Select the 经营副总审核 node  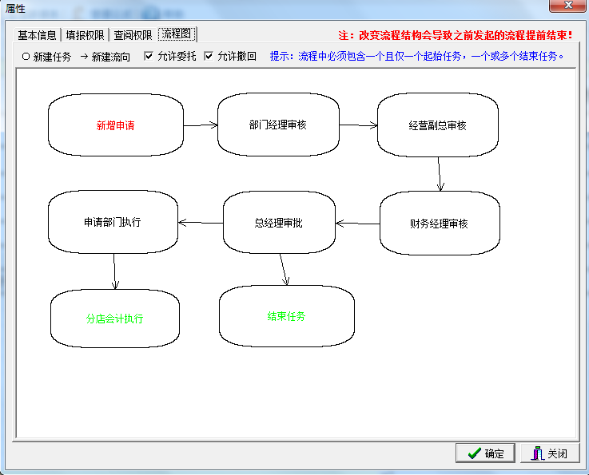click(438, 125)
